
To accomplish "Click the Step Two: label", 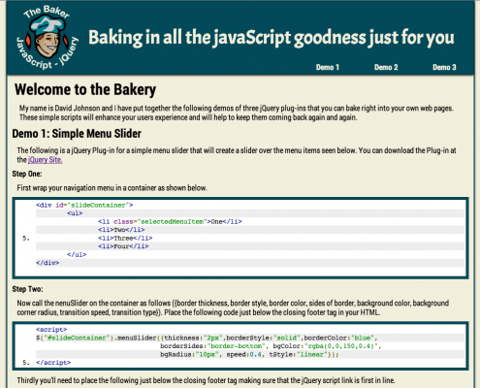I will pos(27,289).
